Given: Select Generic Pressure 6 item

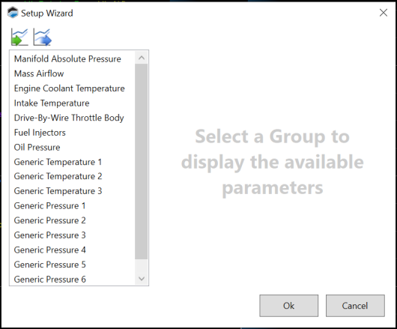Looking at the screenshot, I should click(x=72, y=279).
